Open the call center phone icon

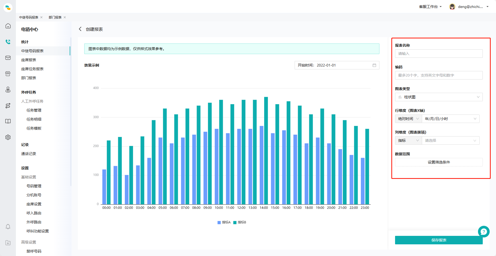(8, 42)
